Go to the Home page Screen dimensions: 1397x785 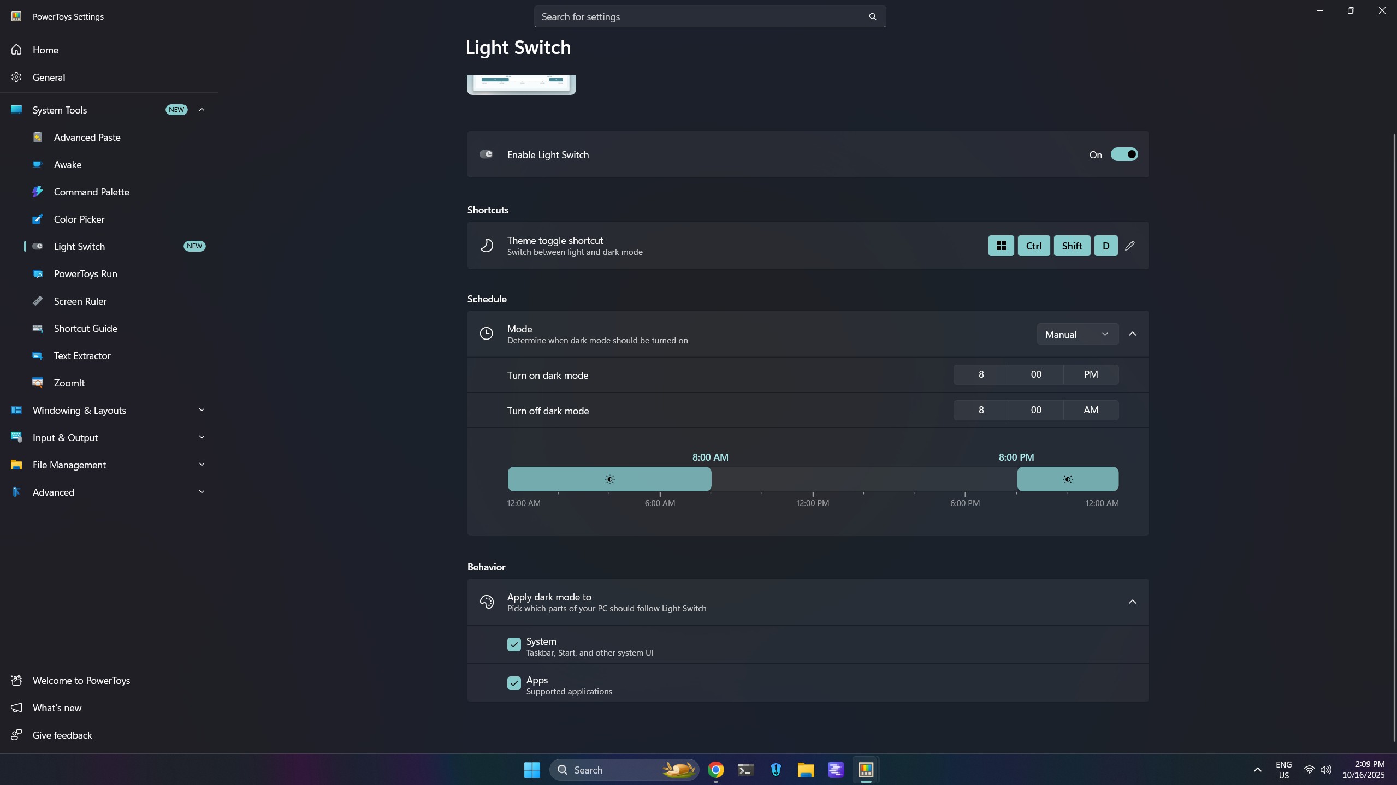(45, 50)
